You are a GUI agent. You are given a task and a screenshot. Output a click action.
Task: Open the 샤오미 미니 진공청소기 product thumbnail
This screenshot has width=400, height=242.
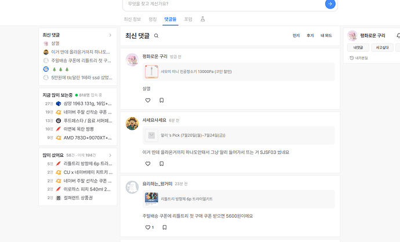pos(151,72)
